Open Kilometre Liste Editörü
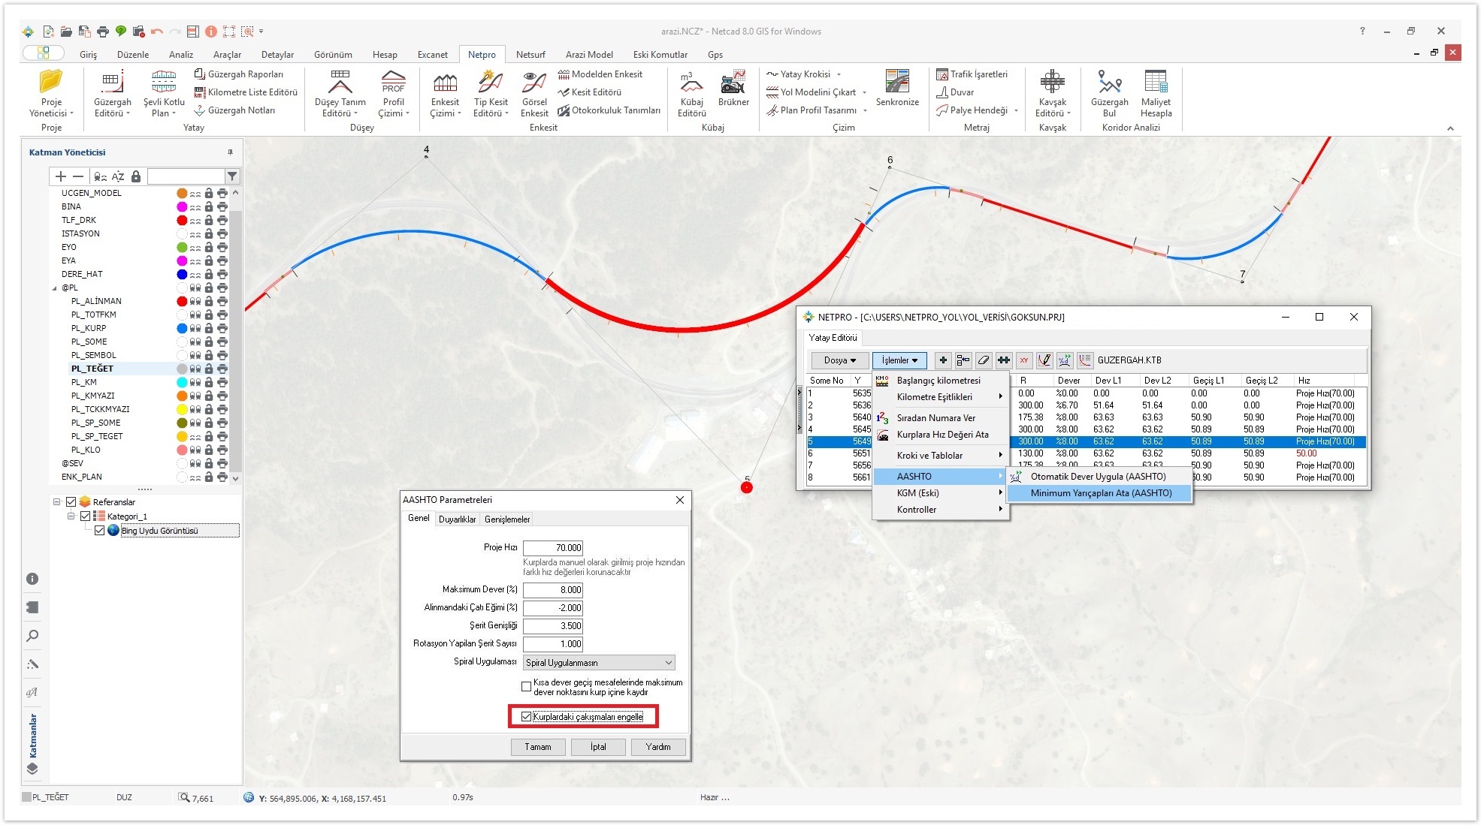This screenshot has height=825, width=1481. 246,92
